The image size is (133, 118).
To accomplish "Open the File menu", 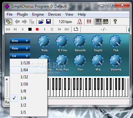I will (10, 14).
